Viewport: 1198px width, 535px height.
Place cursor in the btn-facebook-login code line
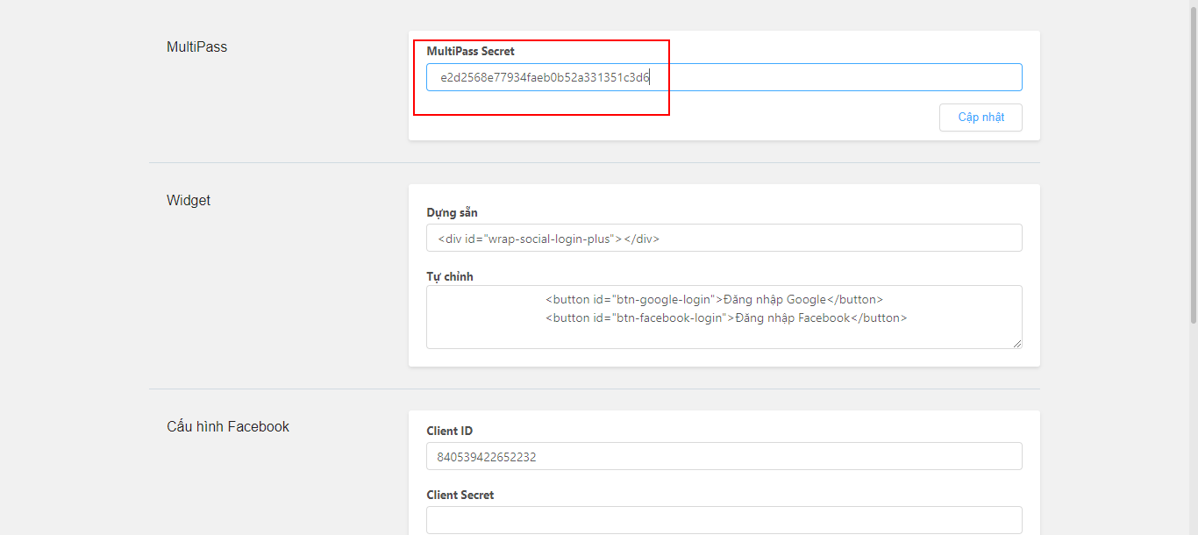tap(725, 318)
